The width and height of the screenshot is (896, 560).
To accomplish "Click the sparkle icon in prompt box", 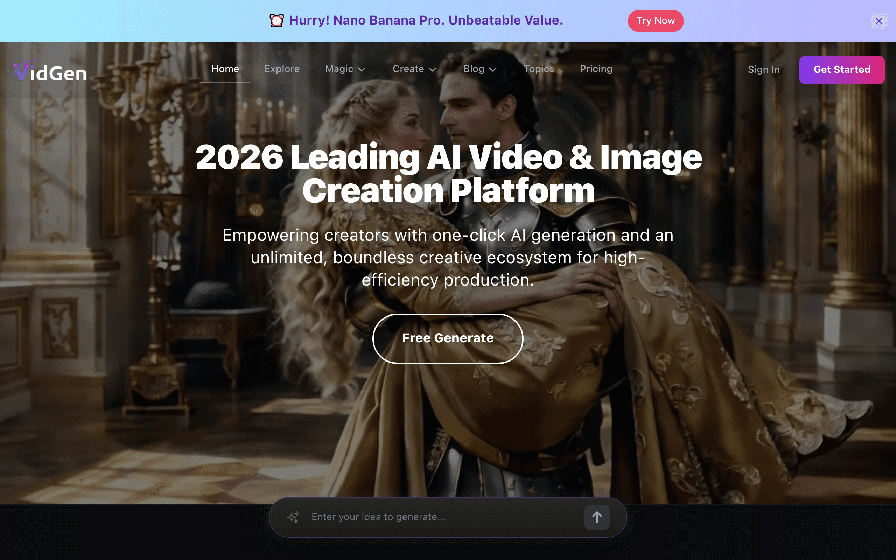I will tap(293, 517).
